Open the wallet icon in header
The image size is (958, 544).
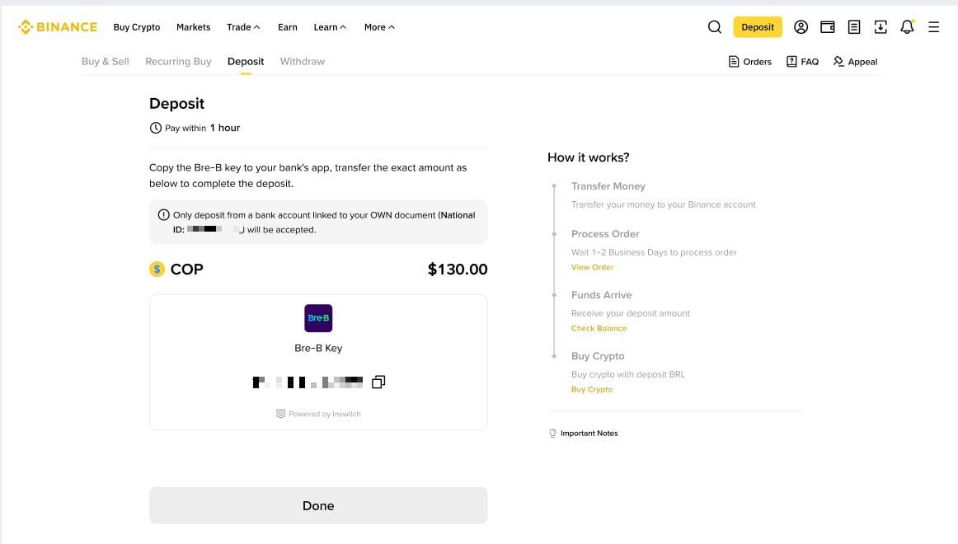point(828,27)
